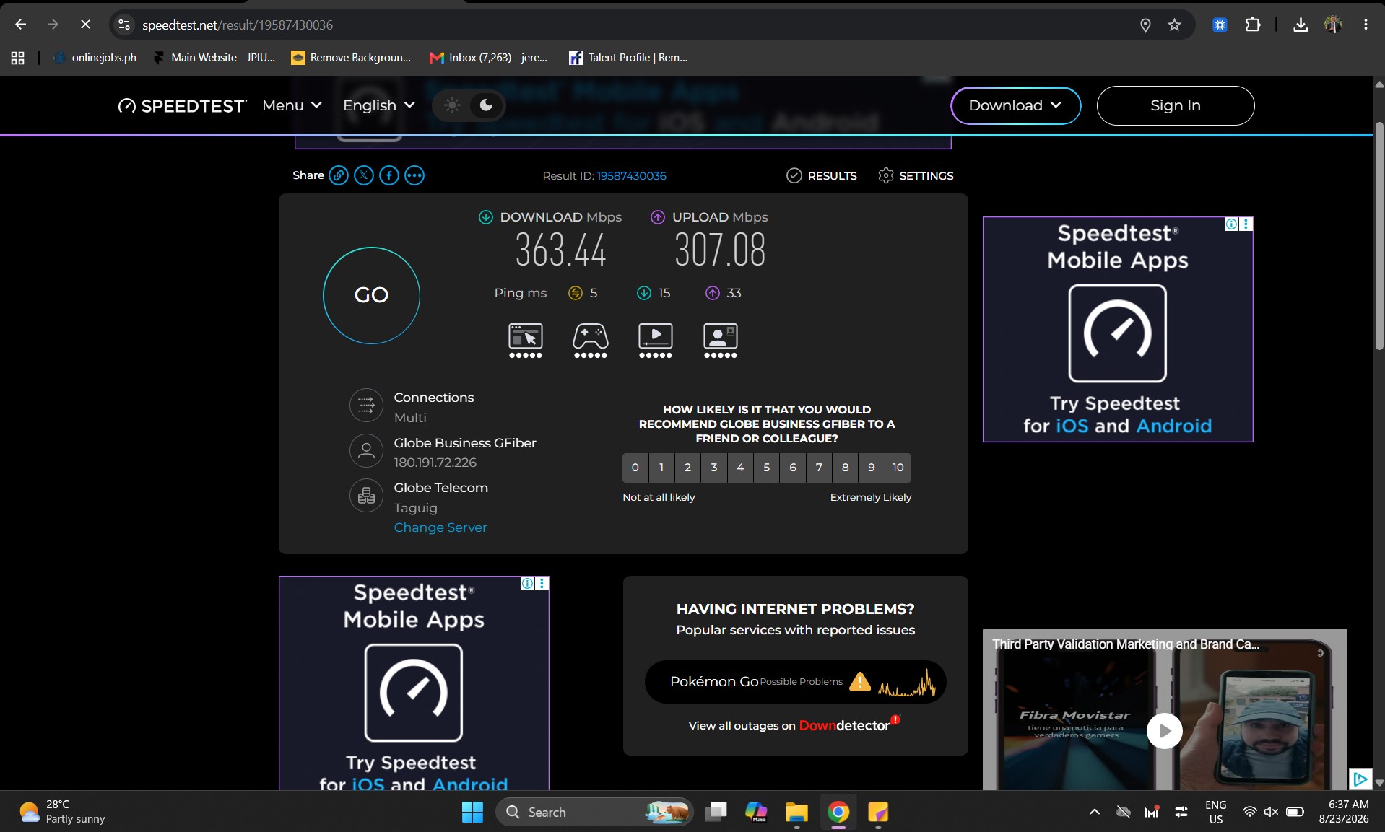Open the English language dropdown
The width and height of the screenshot is (1385, 832).
click(x=379, y=105)
